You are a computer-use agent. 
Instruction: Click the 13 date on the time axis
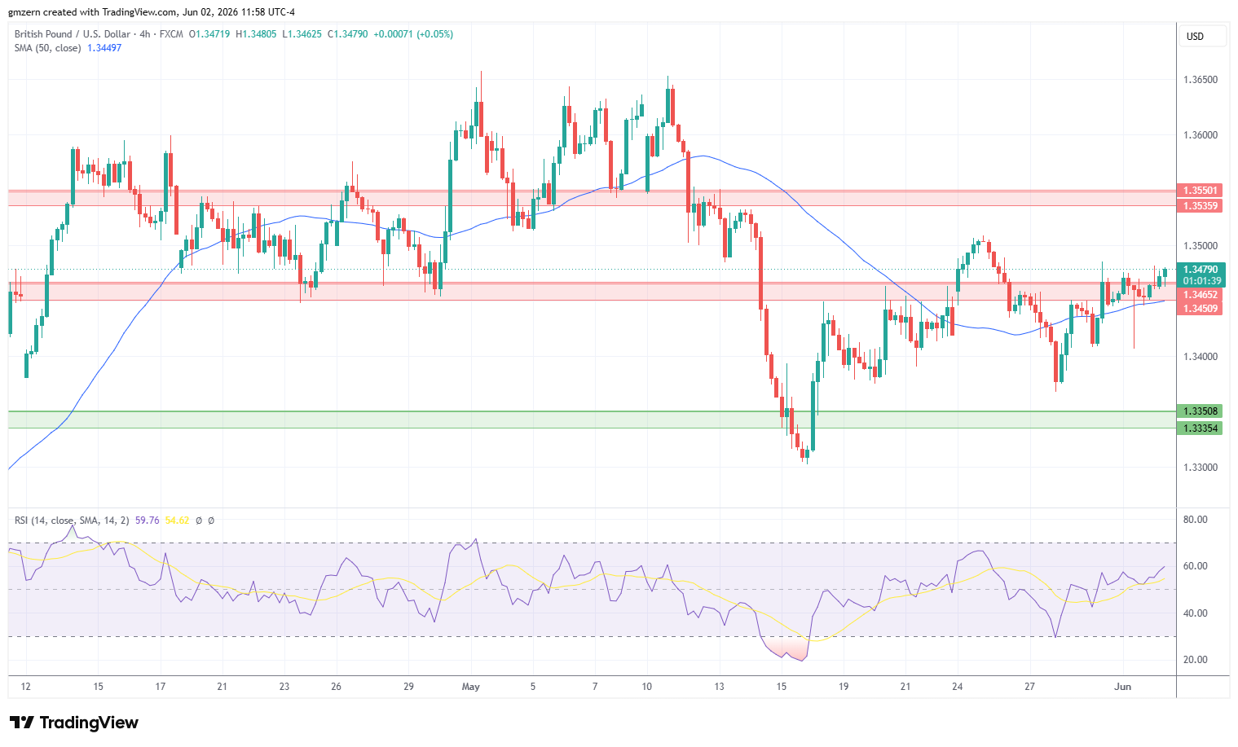[719, 687]
